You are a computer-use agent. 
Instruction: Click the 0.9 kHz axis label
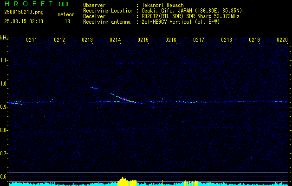[4, 107]
